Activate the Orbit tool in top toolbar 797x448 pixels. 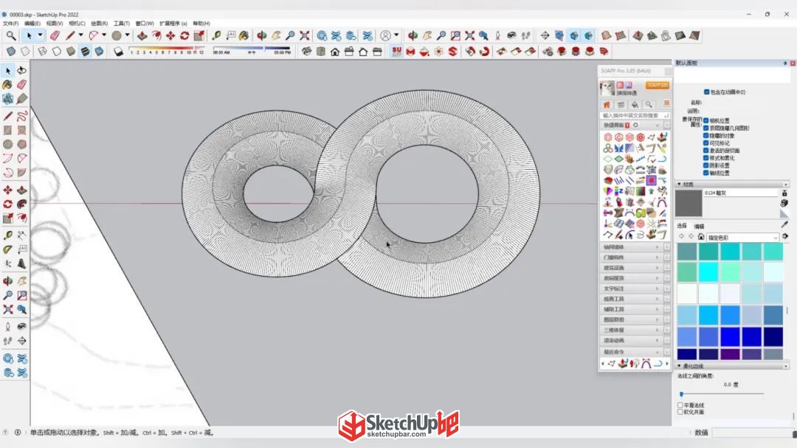click(262, 35)
